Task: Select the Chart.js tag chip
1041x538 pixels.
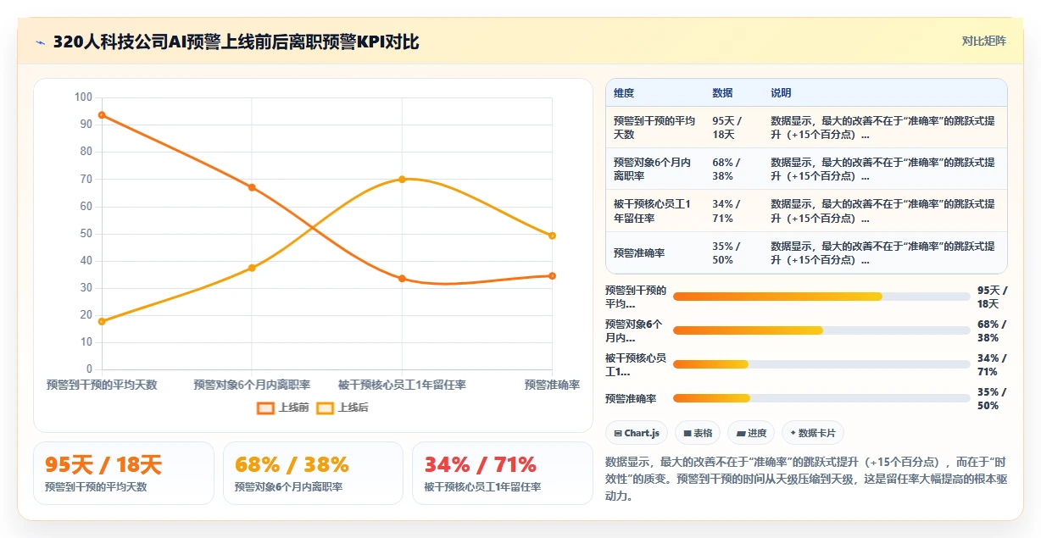Action: pos(637,433)
